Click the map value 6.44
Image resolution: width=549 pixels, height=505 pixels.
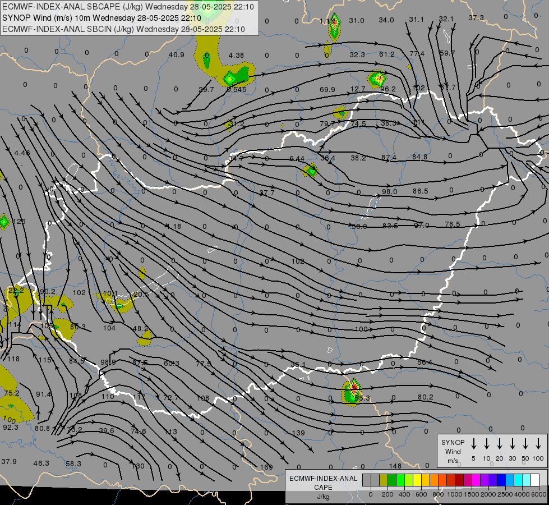coord(297,158)
